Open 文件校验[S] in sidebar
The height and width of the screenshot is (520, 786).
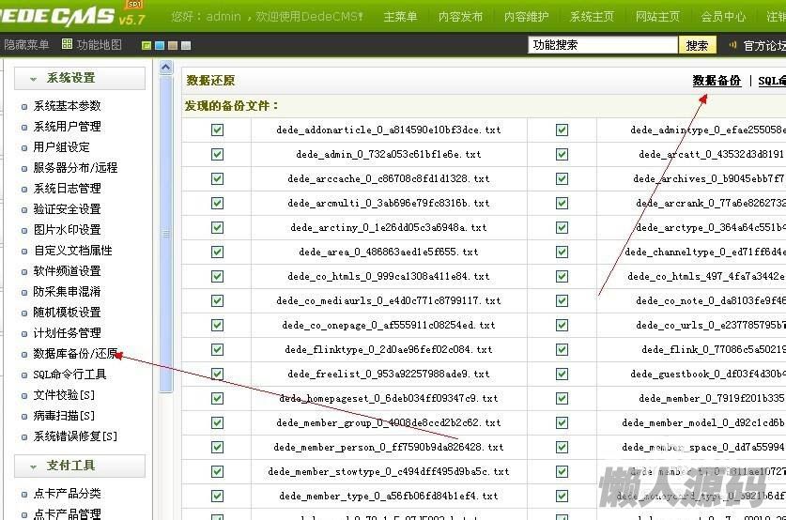[x=64, y=395]
